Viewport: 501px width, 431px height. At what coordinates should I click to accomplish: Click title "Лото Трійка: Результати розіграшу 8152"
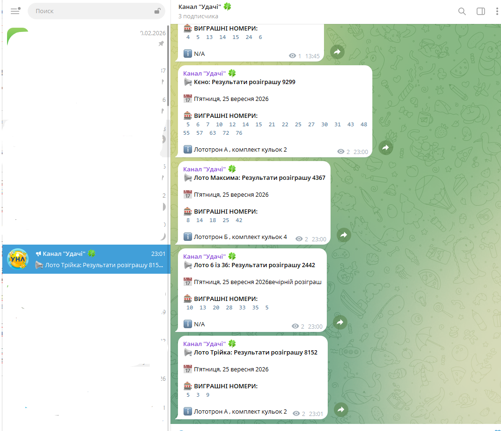click(x=255, y=353)
